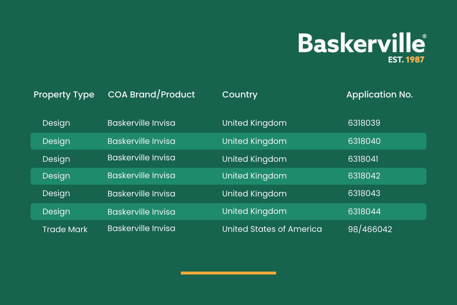Select the Trade Mark property type cell

pos(65,229)
